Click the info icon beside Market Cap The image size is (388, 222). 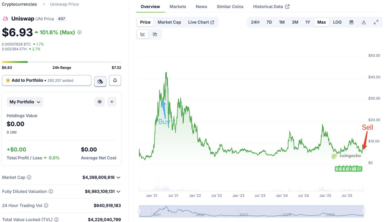click(29, 177)
